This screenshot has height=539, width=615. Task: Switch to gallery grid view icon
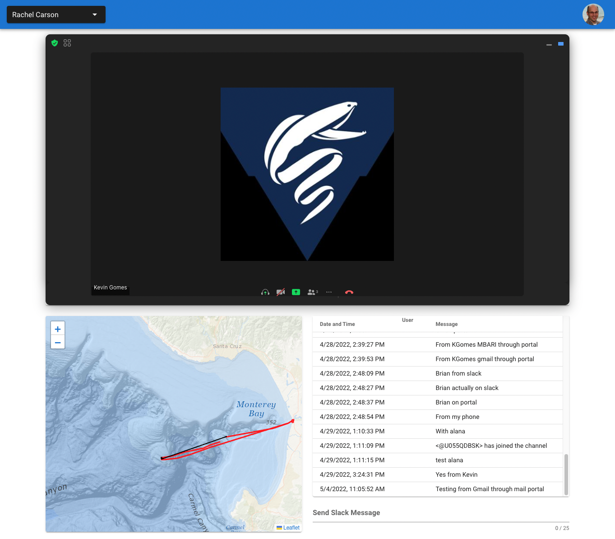point(67,43)
